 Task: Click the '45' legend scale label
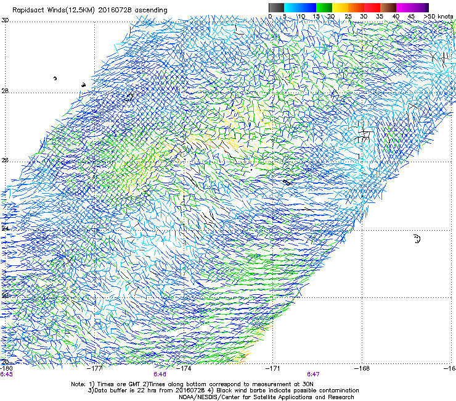tap(411, 17)
